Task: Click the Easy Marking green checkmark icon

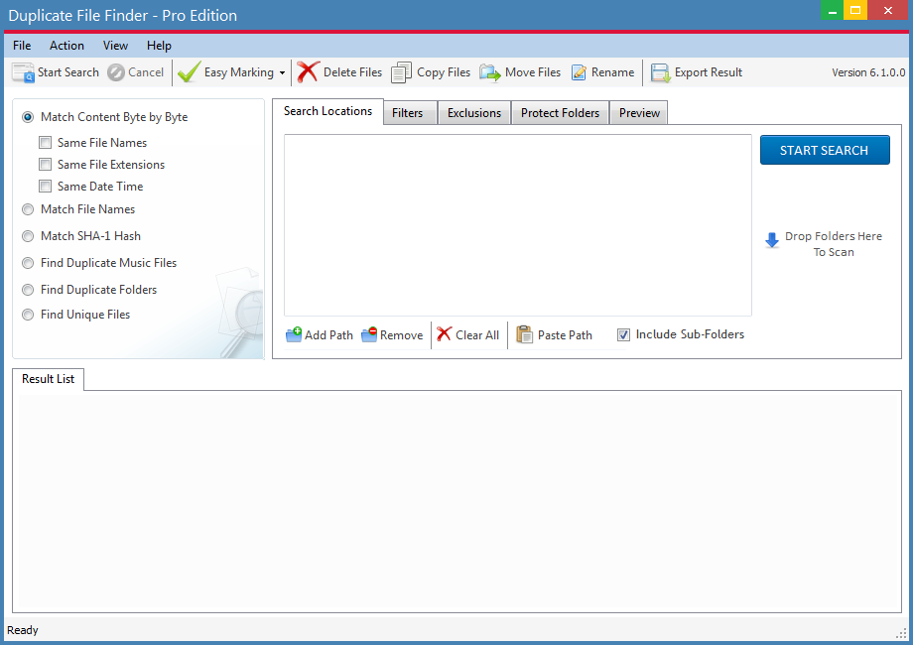Action: (x=190, y=72)
